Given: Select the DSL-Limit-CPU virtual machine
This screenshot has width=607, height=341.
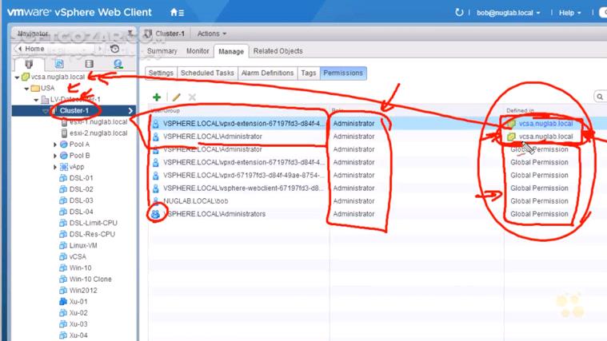Looking at the screenshot, I should pos(94,223).
